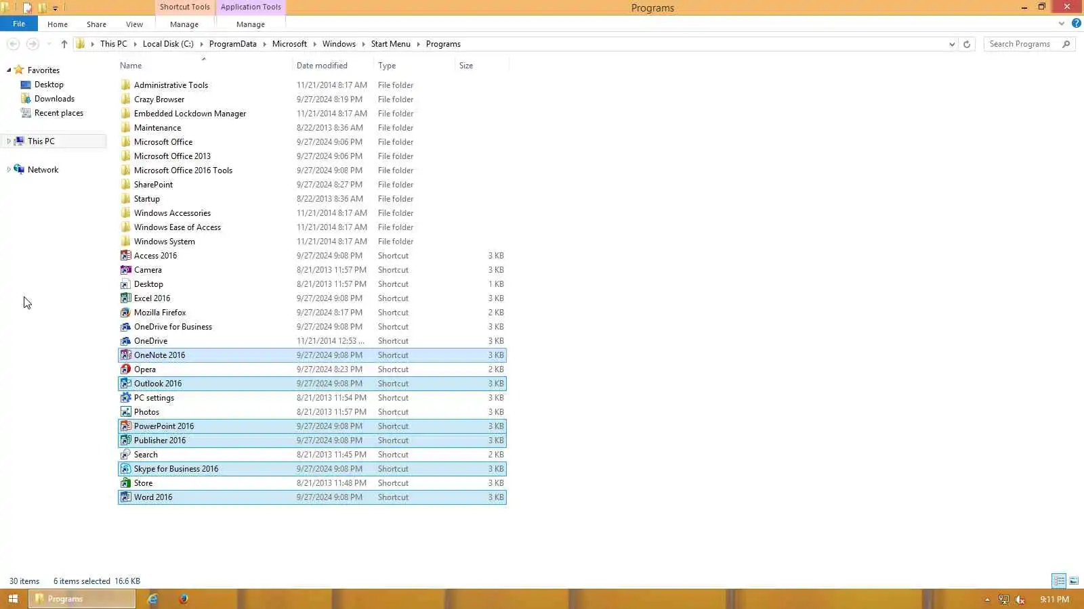Switch to details view layout
1084x609 pixels.
pos(1059,581)
